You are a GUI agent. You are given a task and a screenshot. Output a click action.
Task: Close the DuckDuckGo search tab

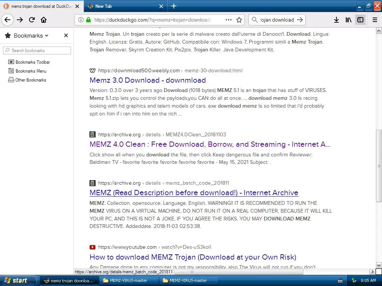pyautogui.click(x=77, y=6)
